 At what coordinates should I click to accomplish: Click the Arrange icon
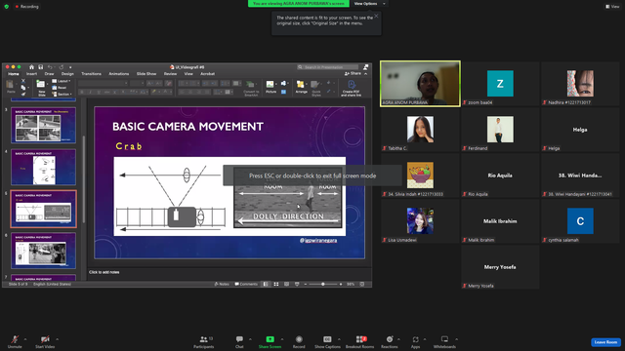click(302, 87)
